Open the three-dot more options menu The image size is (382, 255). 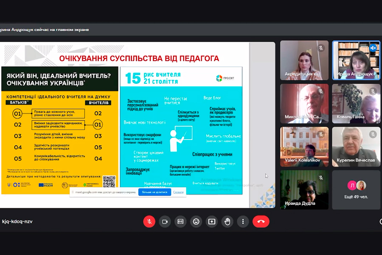click(243, 221)
